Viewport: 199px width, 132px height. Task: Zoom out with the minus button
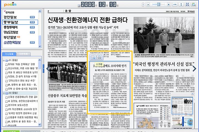148,4
